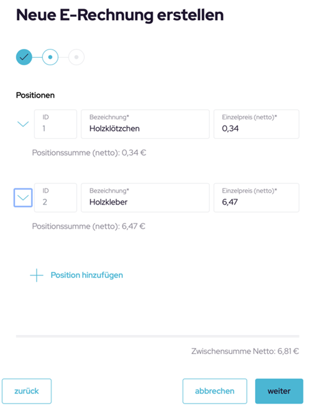Click the Neue E-Rechnung erstellen heading

tap(120, 15)
